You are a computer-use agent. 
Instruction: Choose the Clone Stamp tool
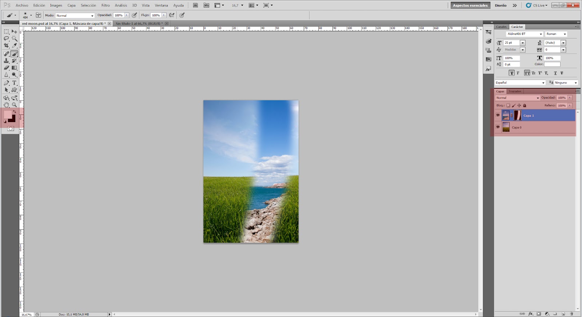pos(6,61)
